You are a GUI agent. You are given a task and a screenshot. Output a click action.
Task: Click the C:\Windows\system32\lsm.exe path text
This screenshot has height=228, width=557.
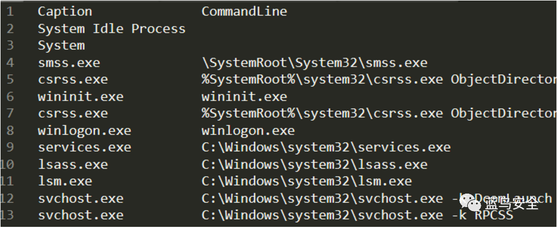(306, 181)
